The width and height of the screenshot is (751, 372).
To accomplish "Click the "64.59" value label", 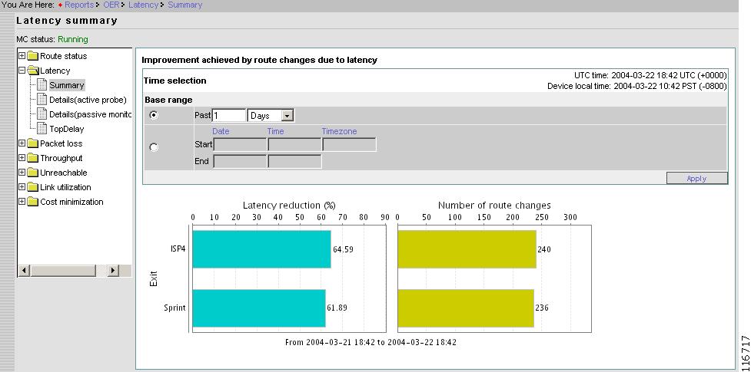I will (343, 249).
